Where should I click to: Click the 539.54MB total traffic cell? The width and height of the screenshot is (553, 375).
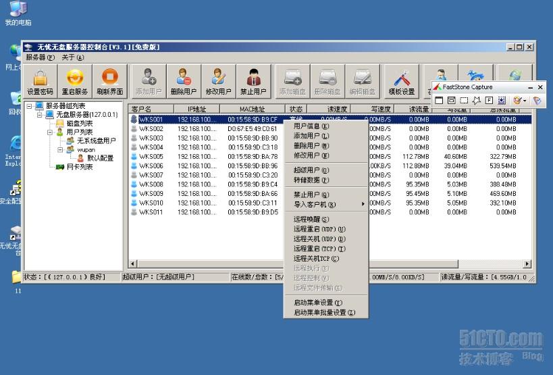coord(502,166)
